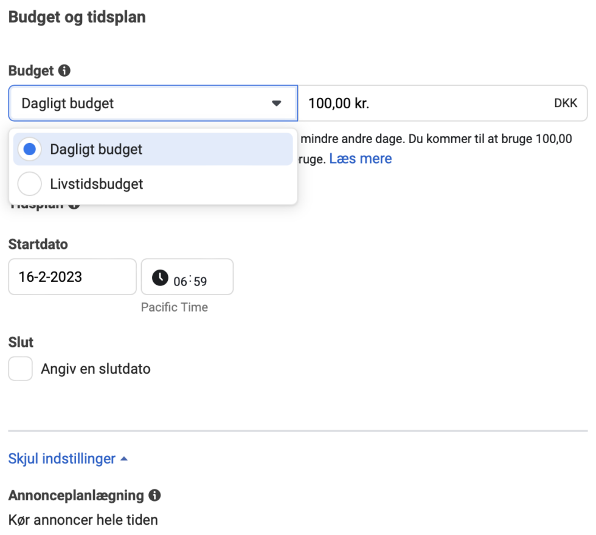This screenshot has height=535, width=596.
Task: Click the clock icon in the time field
Action: 160,276
